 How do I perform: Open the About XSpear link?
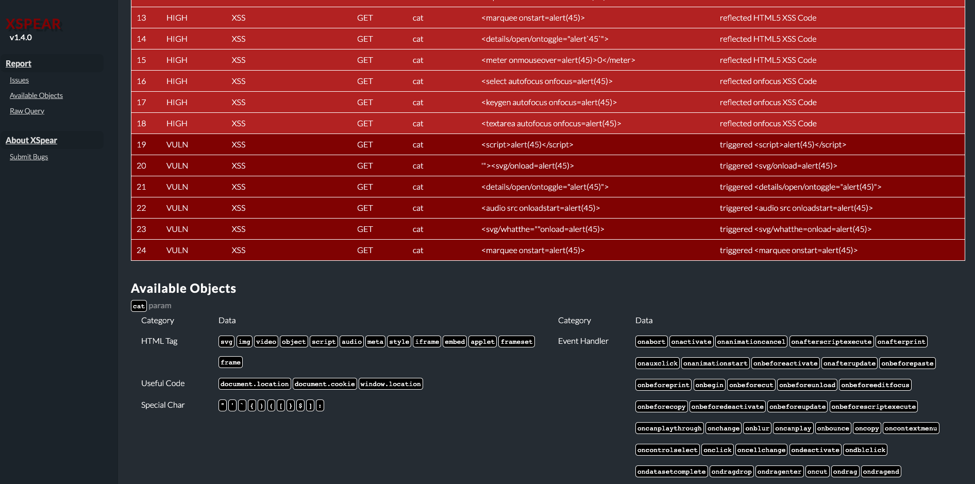pos(31,140)
